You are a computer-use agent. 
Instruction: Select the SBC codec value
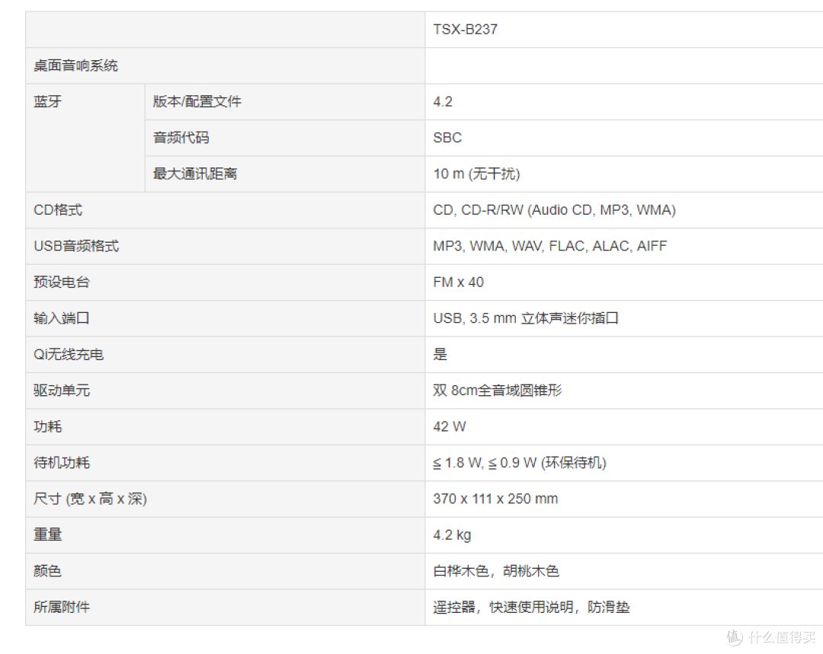[x=447, y=138]
